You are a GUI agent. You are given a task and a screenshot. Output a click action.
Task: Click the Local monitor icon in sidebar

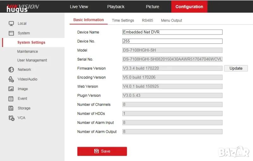[x=11, y=23]
